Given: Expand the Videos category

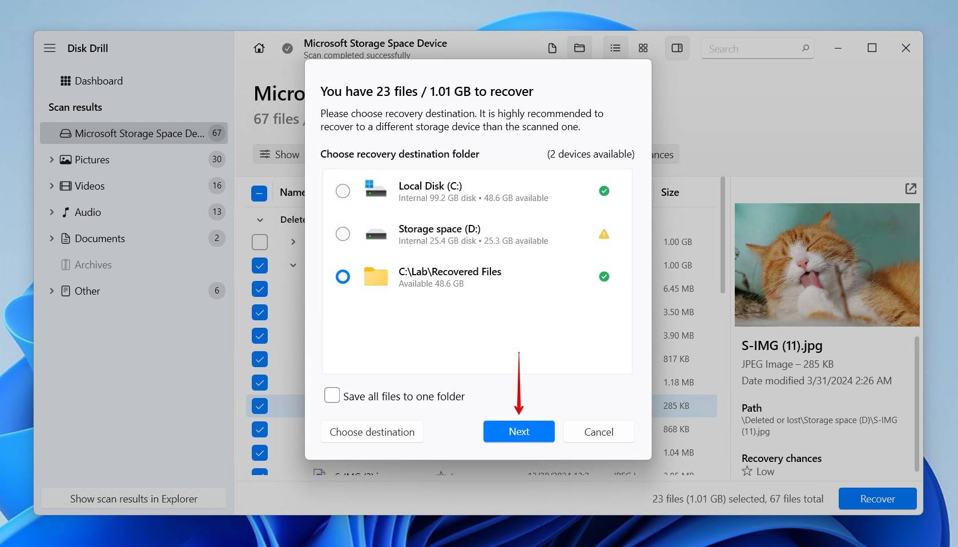Looking at the screenshot, I should 51,186.
